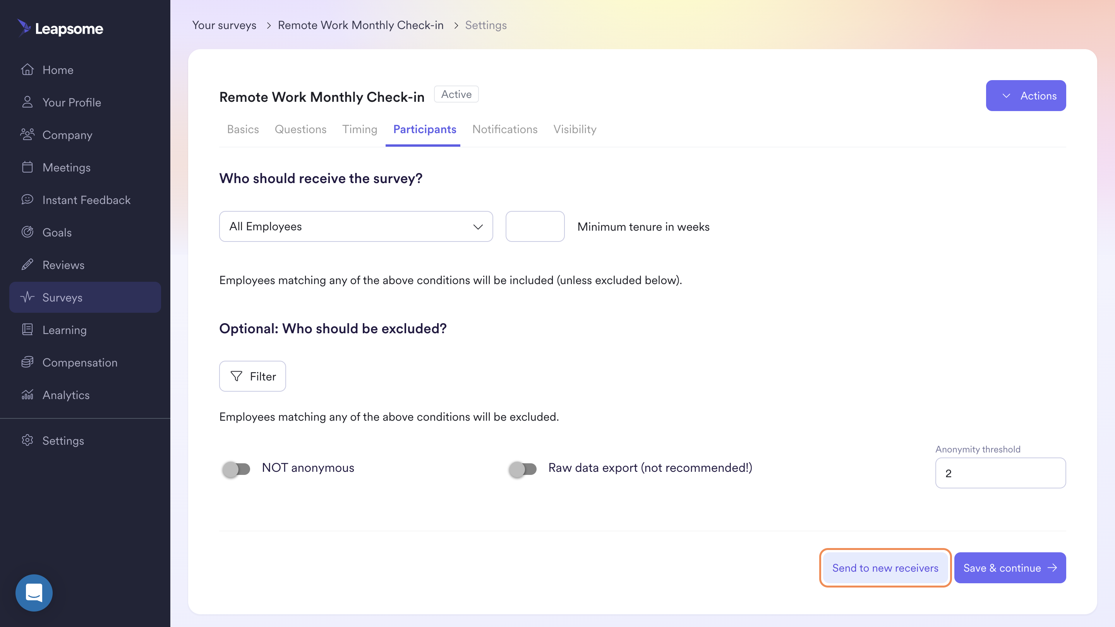Switch to the Basics tab
Screen dimensions: 1115x627
point(243,129)
